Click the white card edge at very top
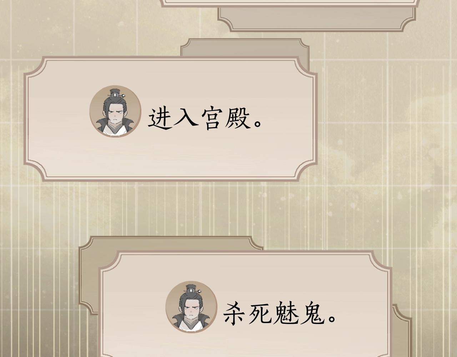Viewport: 457px width, 357px height. point(290,3)
